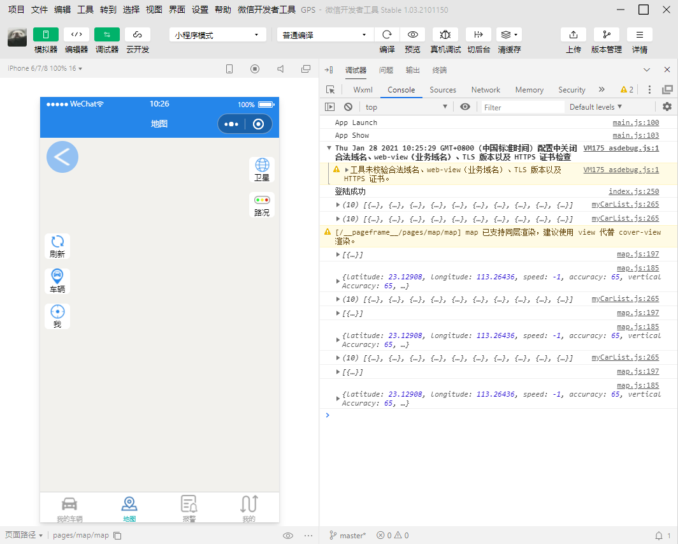Image resolution: width=678 pixels, height=544 pixels.
Task: Switch to the Sources devtools tab
Action: [443, 89]
